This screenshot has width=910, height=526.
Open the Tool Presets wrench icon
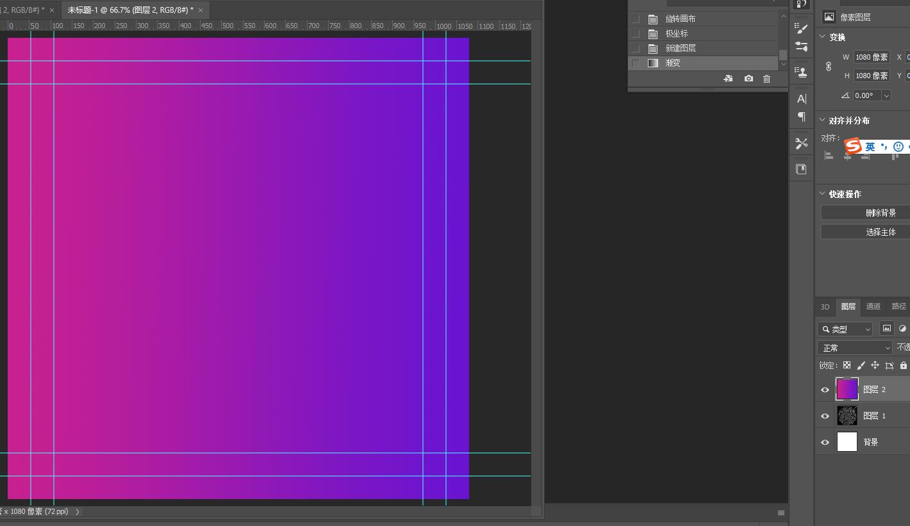(x=801, y=144)
